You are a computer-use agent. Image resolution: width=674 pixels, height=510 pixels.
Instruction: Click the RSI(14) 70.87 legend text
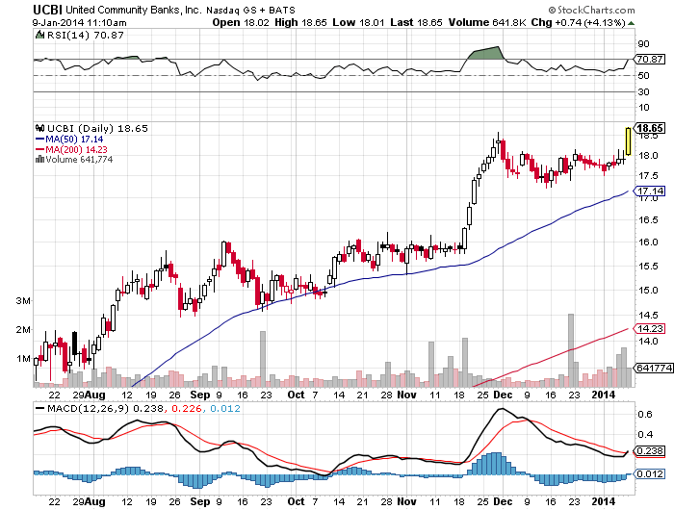point(85,36)
